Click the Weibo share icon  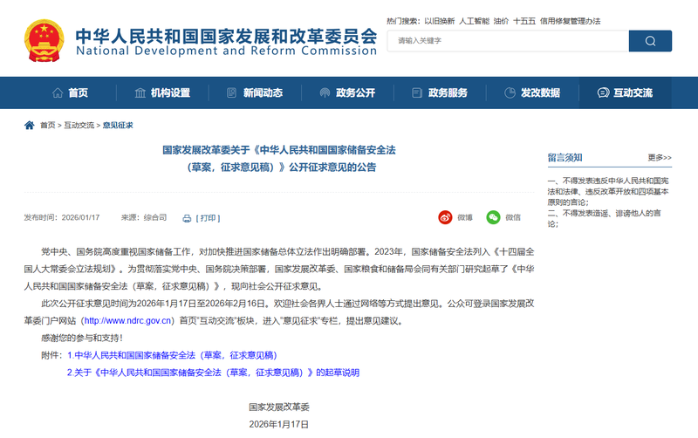coord(445,217)
